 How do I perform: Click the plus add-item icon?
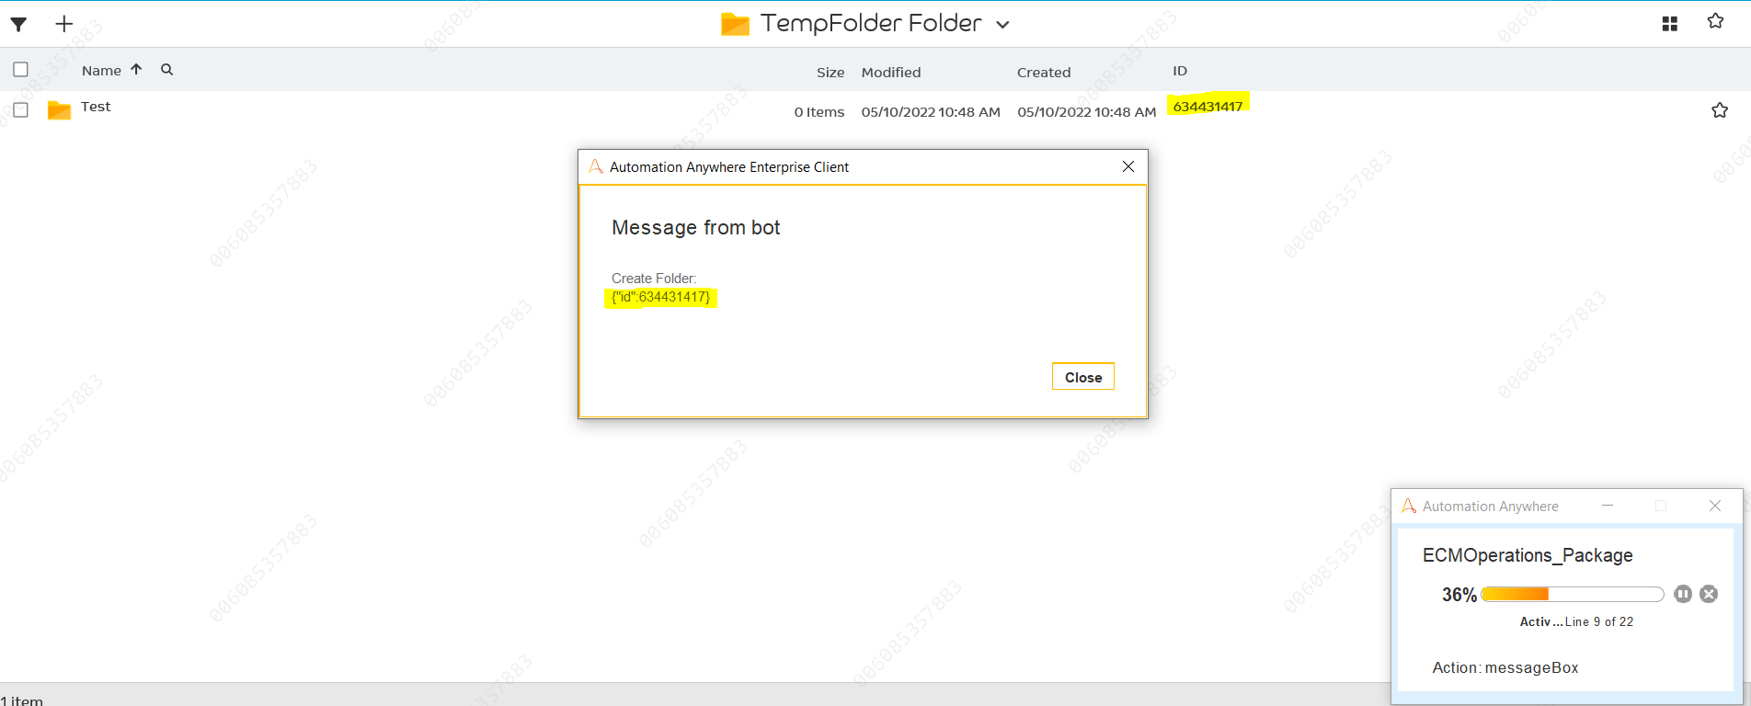pos(63,24)
